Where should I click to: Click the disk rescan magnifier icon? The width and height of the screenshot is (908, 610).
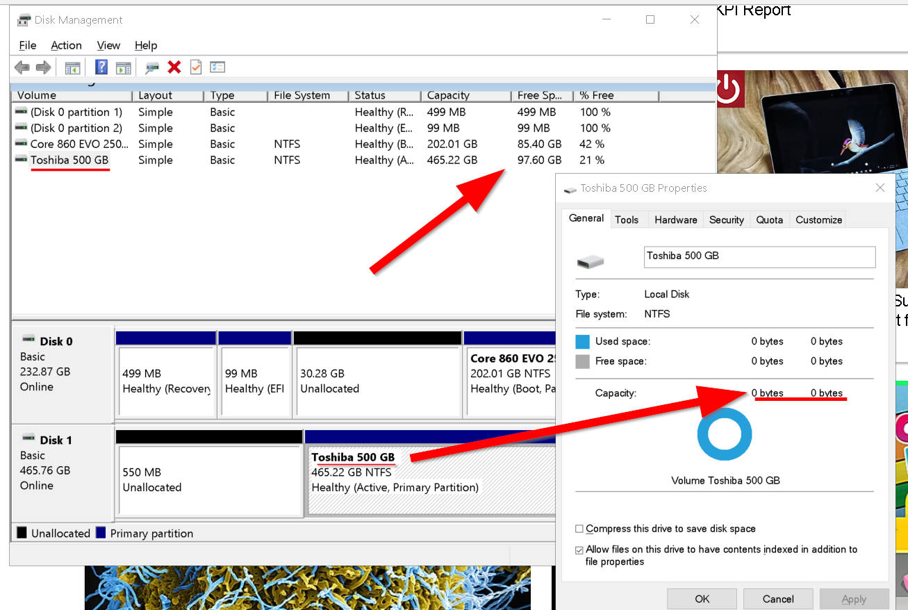pyautogui.click(x=152, y=67)
